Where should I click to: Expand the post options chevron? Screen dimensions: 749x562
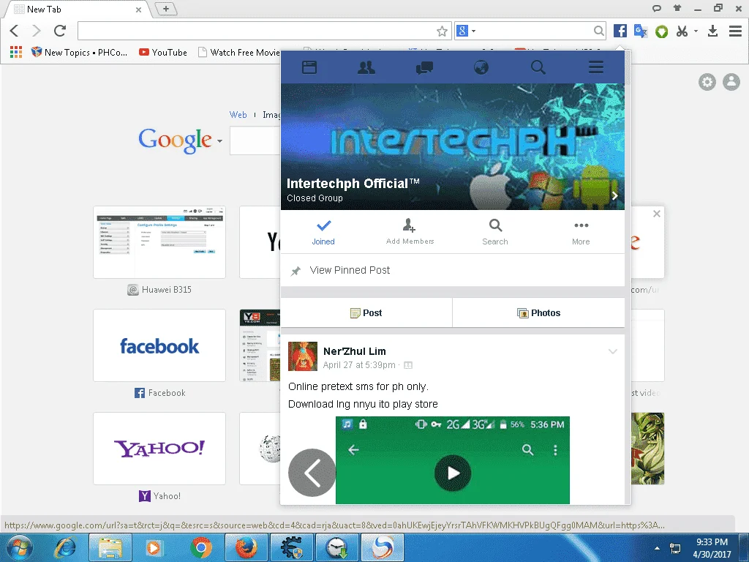click(x=613, y=352)
